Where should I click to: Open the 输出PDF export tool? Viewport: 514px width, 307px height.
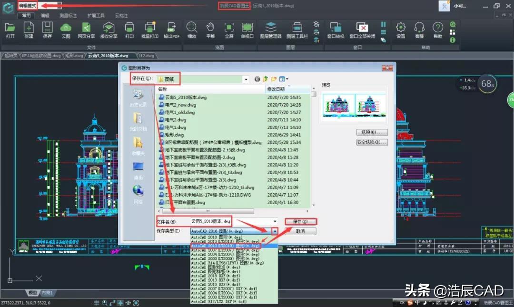(x=171, y=30)
